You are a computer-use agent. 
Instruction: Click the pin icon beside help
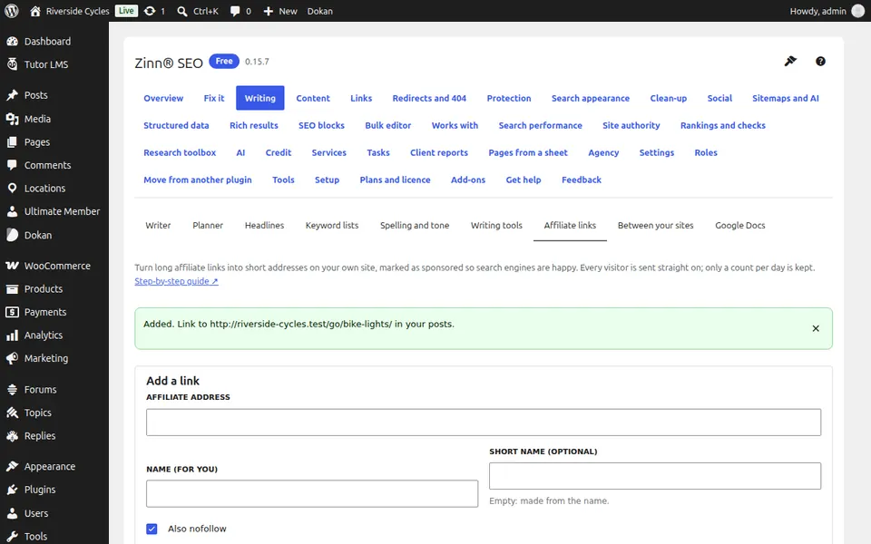790,61
